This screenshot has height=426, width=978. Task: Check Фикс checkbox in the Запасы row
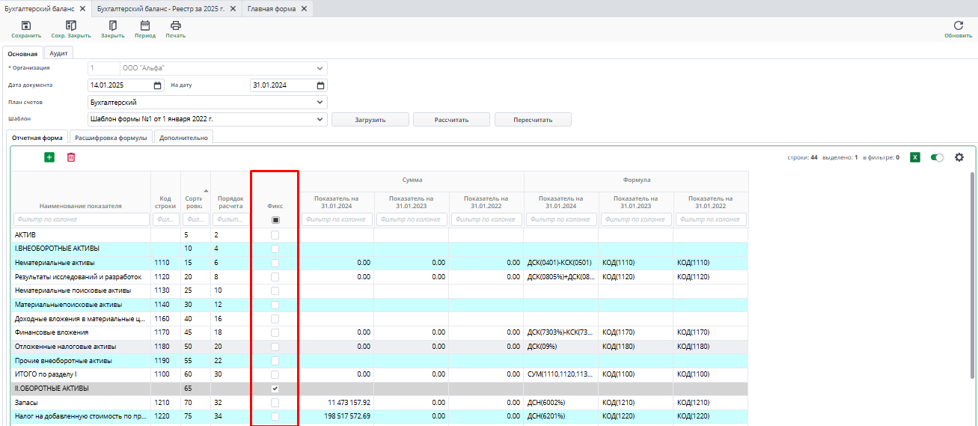[275, 403]
